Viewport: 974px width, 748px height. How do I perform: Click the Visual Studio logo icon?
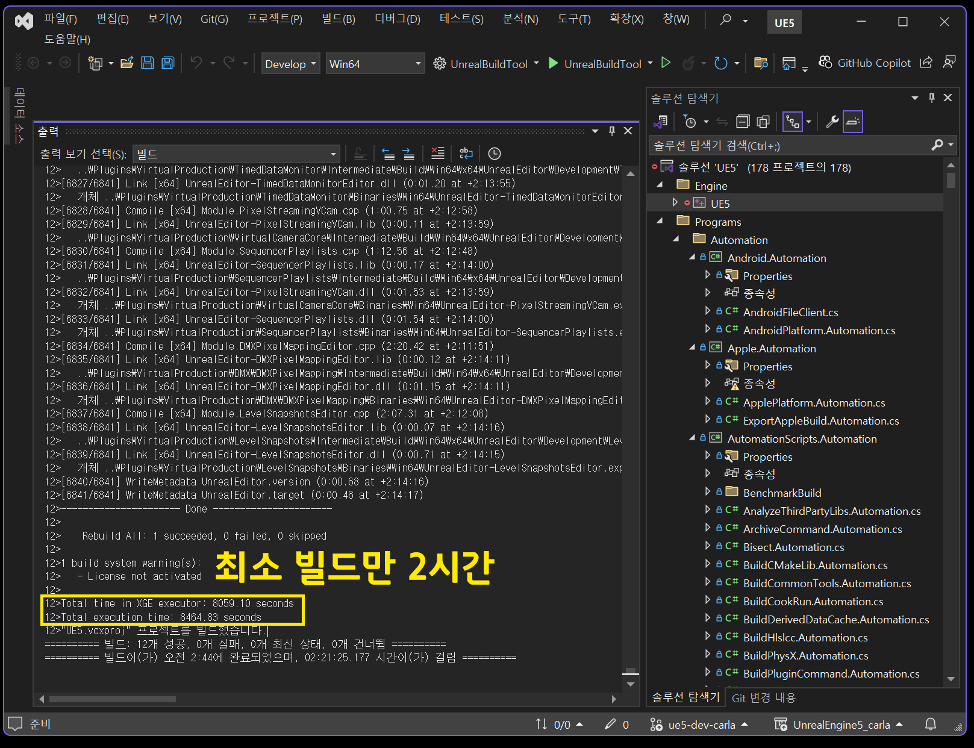[x=24, y=22]
